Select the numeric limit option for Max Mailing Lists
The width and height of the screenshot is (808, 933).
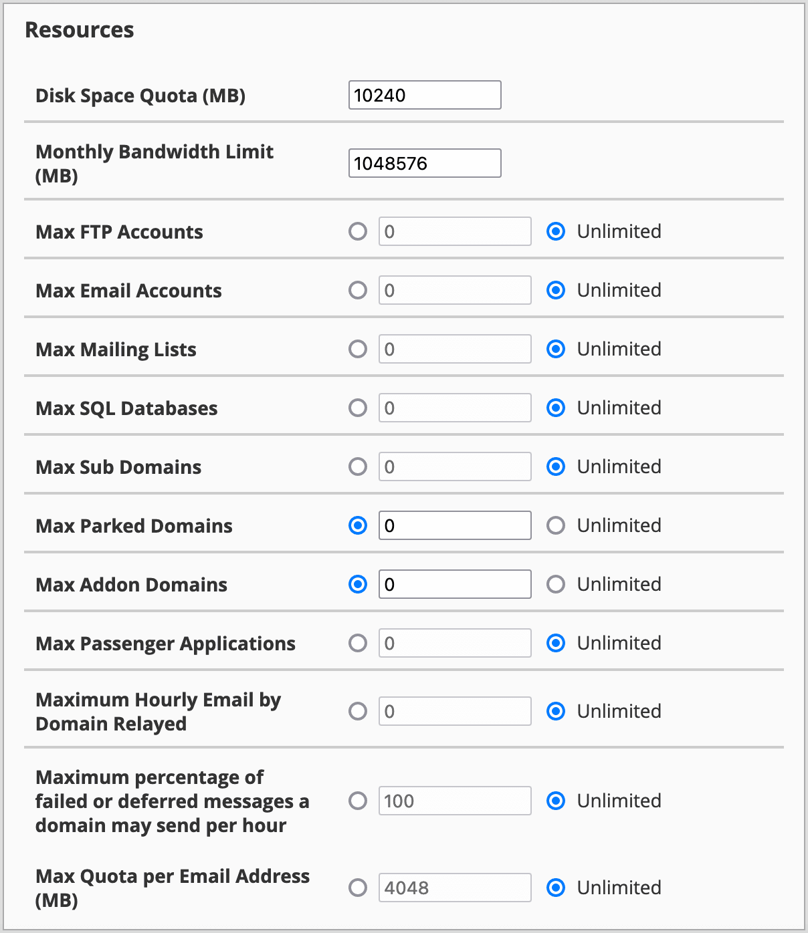(358, 349)
